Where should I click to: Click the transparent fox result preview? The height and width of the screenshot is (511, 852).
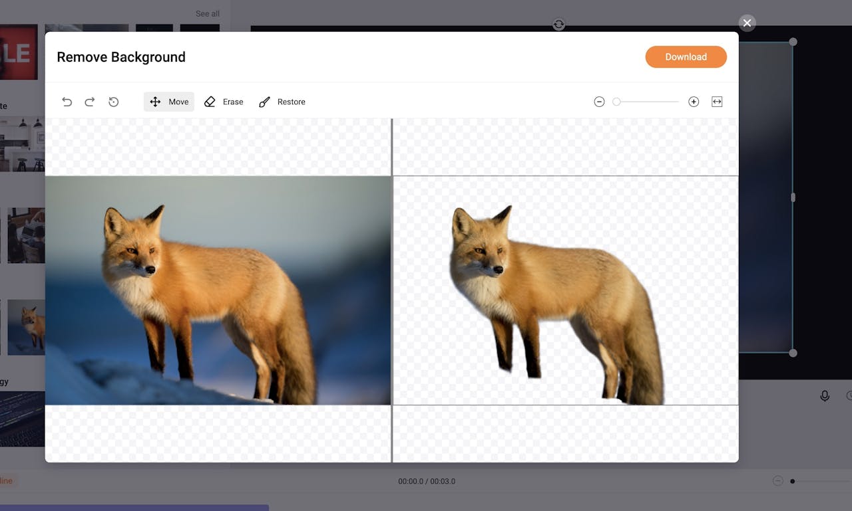(565, 290)
